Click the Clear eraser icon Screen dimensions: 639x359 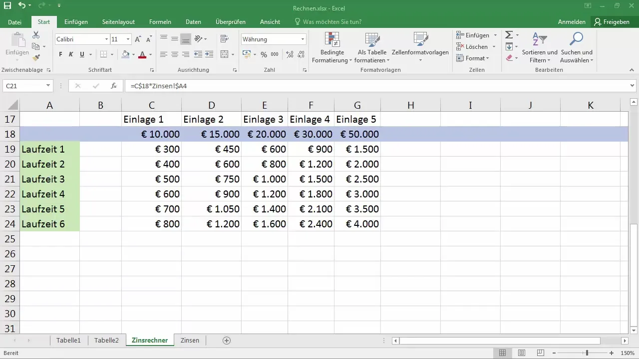click(509, 58)
